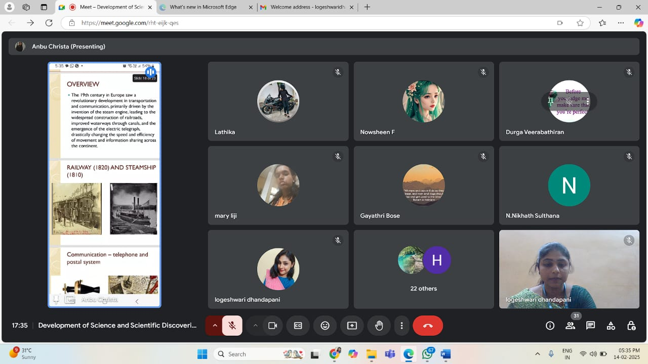The image size is (648, 364).
Task: Open Edge Settings and more menu
Action: click(621, 23)
